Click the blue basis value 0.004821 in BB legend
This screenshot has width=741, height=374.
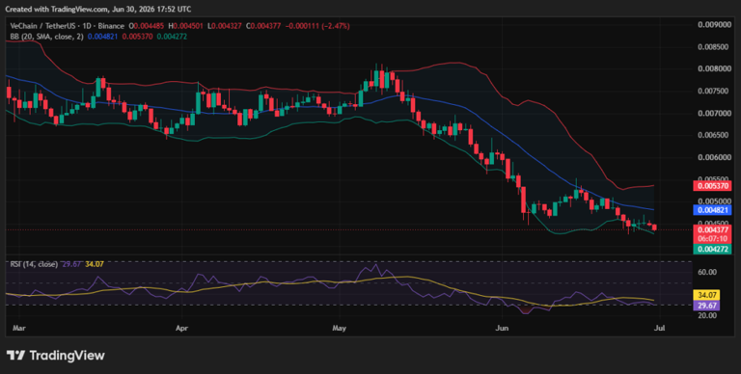pos(102,37)
